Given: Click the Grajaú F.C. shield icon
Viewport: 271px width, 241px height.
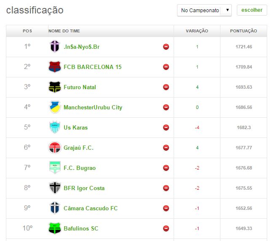Looking at the screenshot, I should pos(55,148).
